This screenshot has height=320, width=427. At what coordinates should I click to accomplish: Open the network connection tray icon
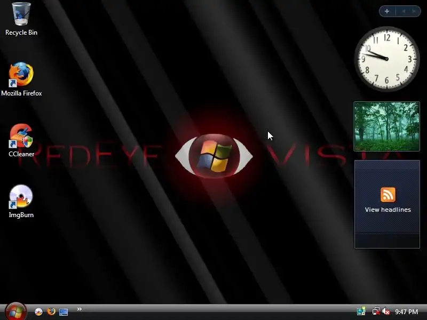tap(376, 311)
